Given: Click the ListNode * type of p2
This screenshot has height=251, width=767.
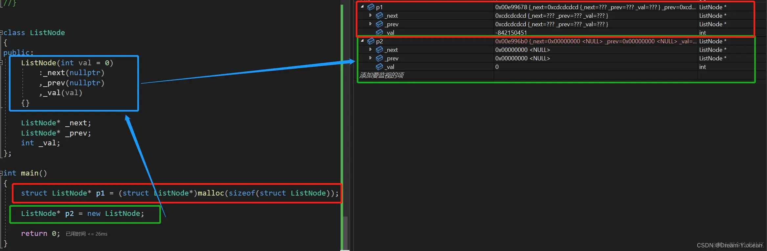Looking at the screenshot, I should click(x=713, y=41).
